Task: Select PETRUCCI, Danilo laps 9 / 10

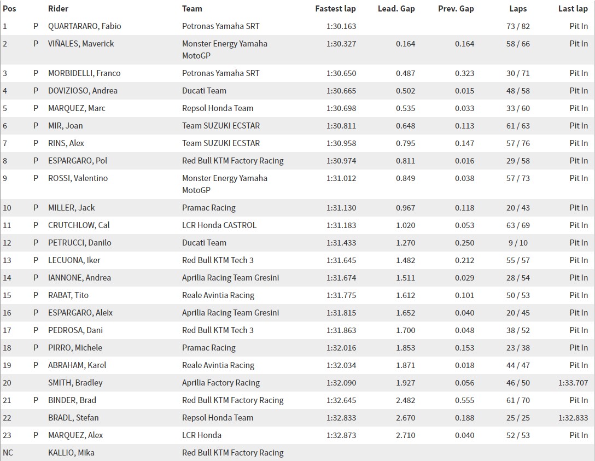Action: (518, 242)
